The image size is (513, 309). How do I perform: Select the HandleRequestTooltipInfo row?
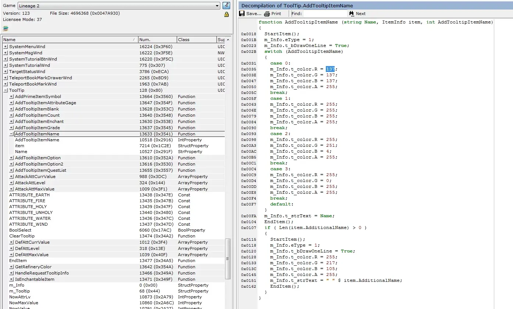(x=114, y=273)
